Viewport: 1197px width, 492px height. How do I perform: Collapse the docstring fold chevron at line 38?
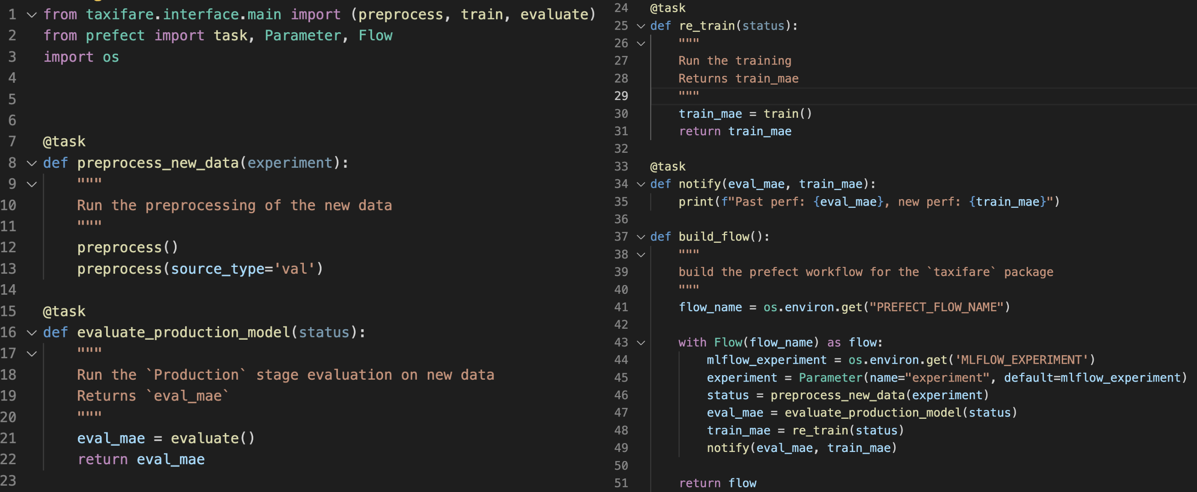coord(641,255)
